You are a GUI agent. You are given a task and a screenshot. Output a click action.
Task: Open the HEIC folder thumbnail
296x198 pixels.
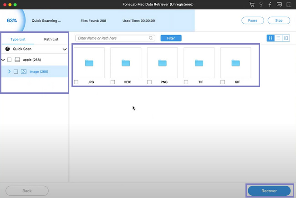tap(126, 63)
